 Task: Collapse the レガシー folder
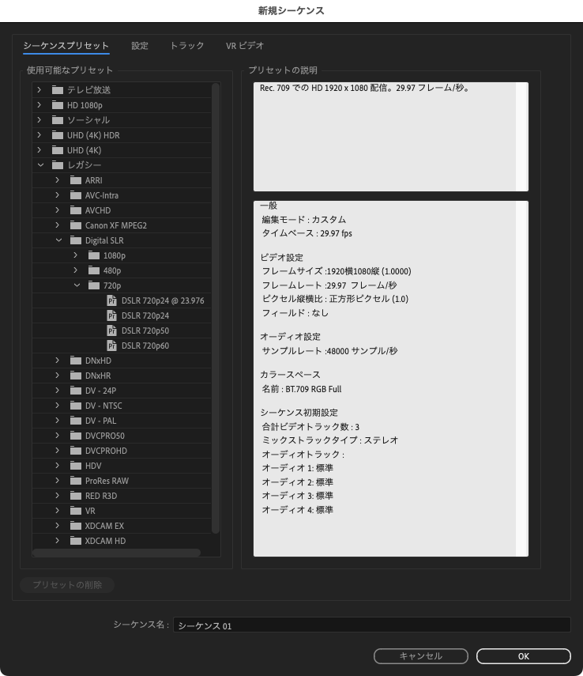[40, 165]
